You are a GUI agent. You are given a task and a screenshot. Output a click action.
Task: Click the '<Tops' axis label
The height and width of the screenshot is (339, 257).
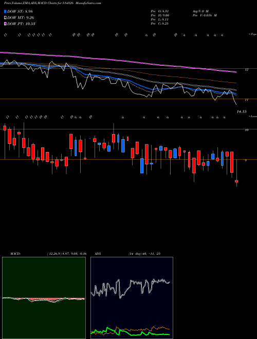coord(253,34)
